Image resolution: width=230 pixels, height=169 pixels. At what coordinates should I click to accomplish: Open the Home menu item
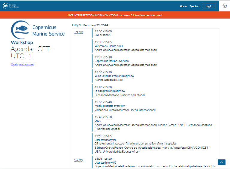pyautogui.click(x=183, y=6)
